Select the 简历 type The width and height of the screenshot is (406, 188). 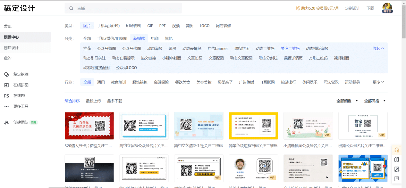click(x=190, y=26)
